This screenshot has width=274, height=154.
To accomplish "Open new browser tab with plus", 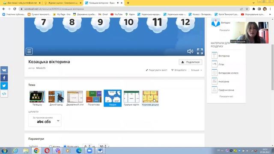I will tap(128, 3).
